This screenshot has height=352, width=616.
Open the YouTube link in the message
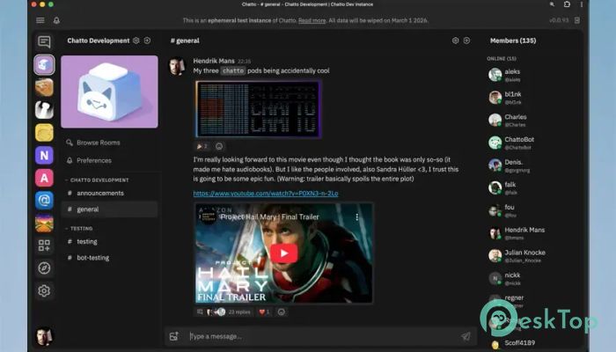(x=266, y=194)
